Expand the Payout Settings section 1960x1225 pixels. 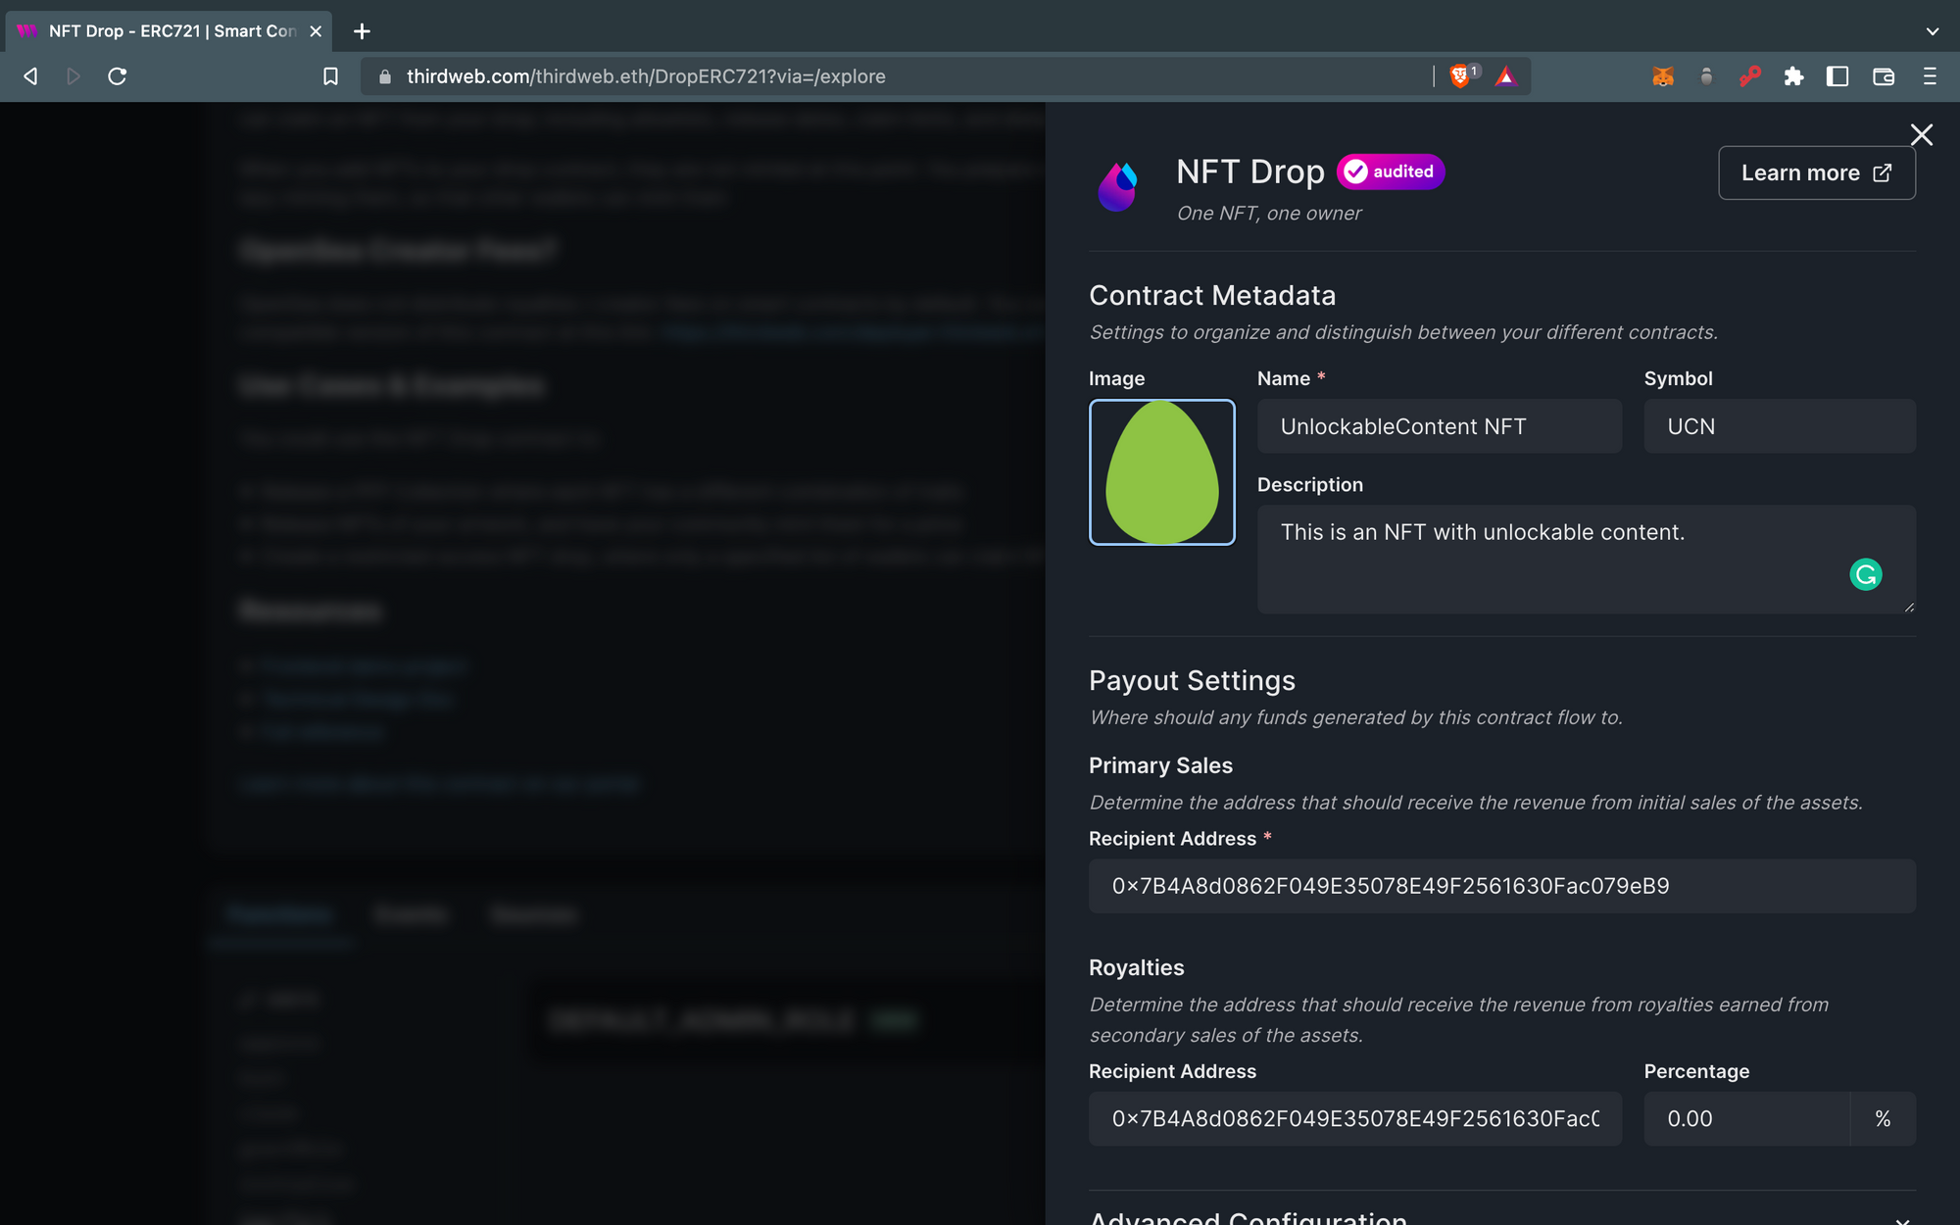(1190, 679)
